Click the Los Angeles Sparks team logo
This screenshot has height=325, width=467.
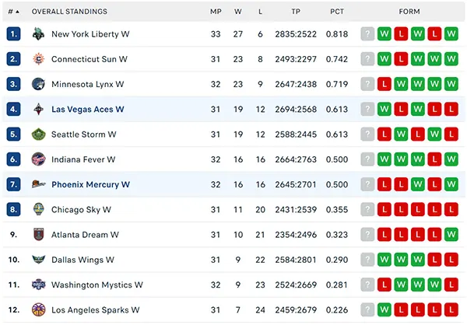[38, 309]
